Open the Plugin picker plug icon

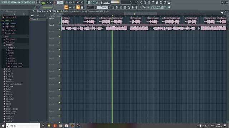point(137,7)
